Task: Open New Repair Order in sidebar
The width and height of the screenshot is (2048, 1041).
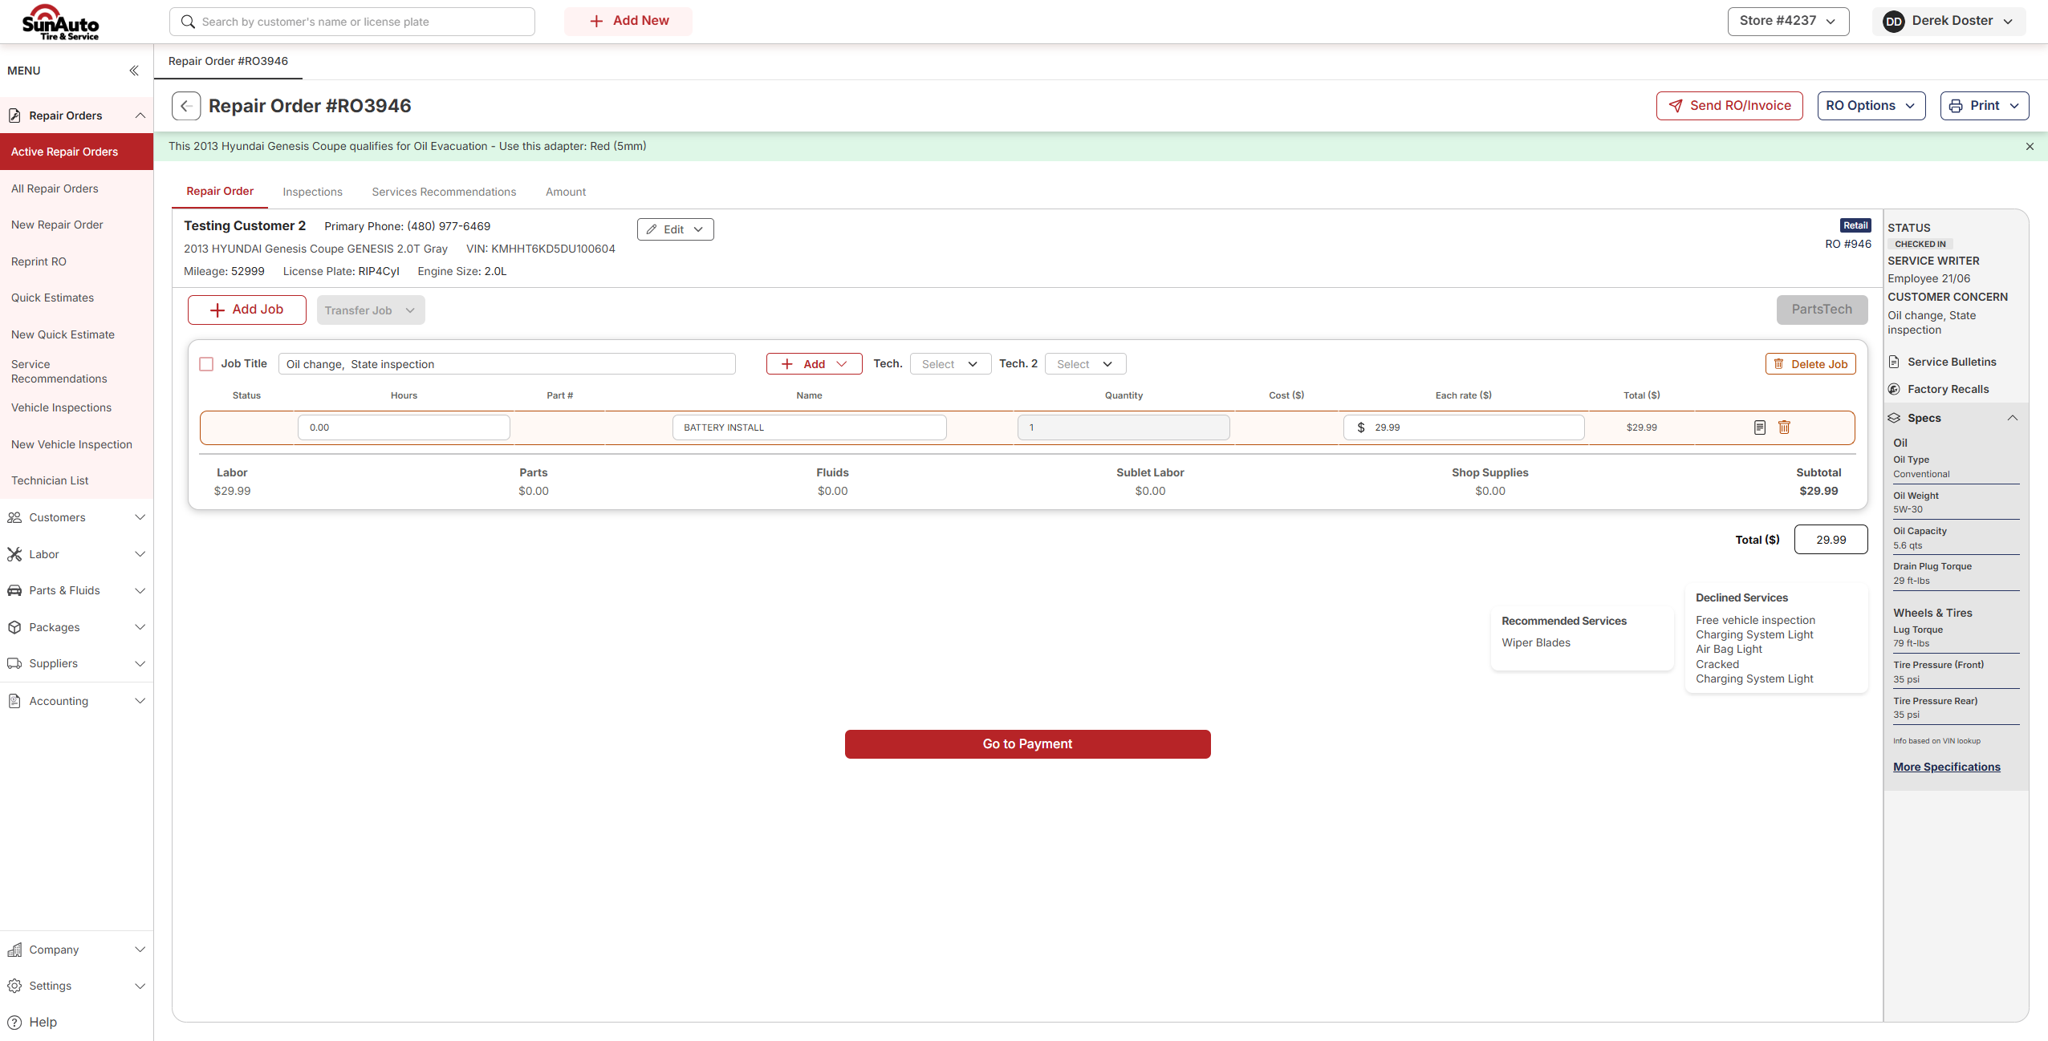Action: coord(57,225)
